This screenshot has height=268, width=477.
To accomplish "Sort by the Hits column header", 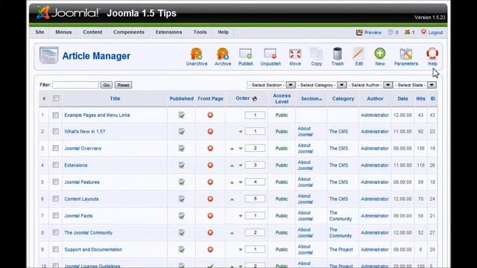I will tap(420, 98).
